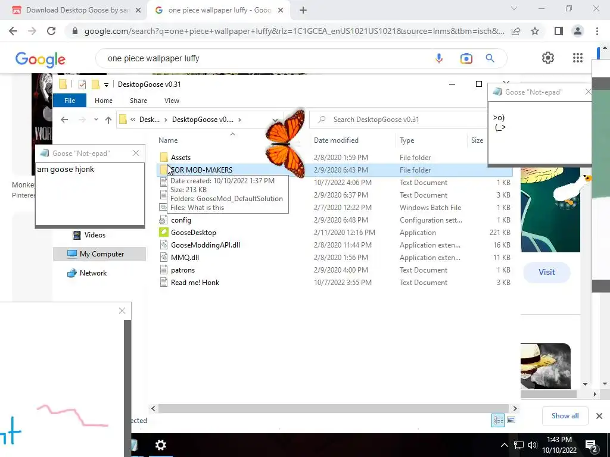Open Share tab in Explorer ribbon
The width and height of the screenshot is (610, 457).
(138, 101)
